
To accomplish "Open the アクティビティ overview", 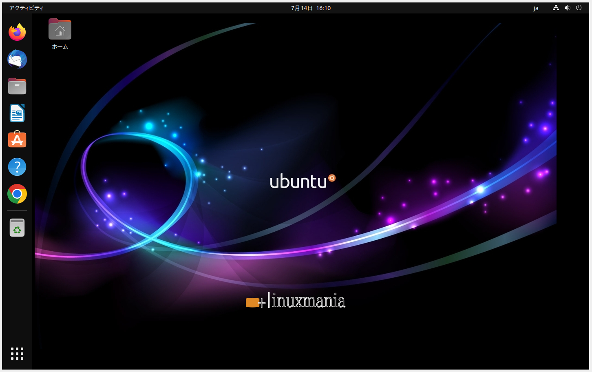I will click(x=27, y=8).
